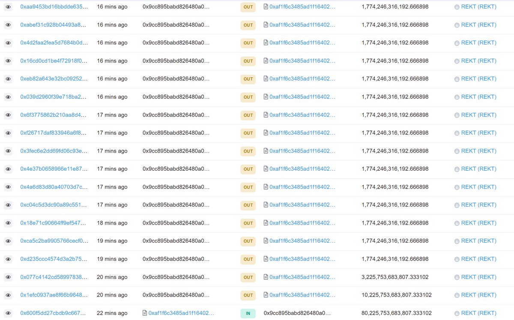Click OUT badge in 0x077c4142cd58997838 row

pos(248,277)
